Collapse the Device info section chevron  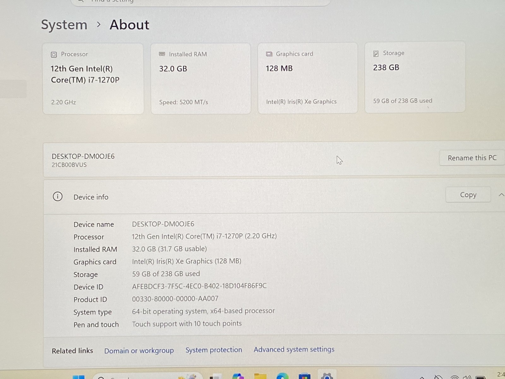click(501, 195)
